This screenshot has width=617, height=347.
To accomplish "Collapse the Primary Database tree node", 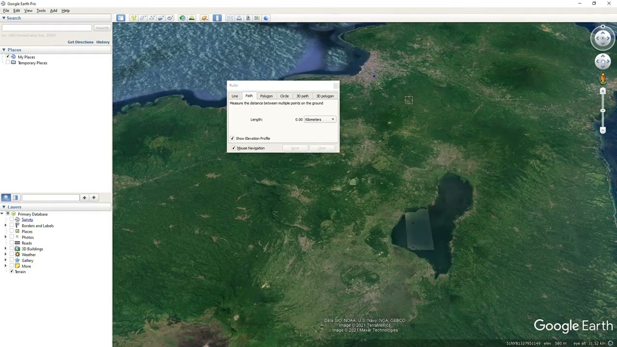I will pyautogui.click(x=2, y=214).
